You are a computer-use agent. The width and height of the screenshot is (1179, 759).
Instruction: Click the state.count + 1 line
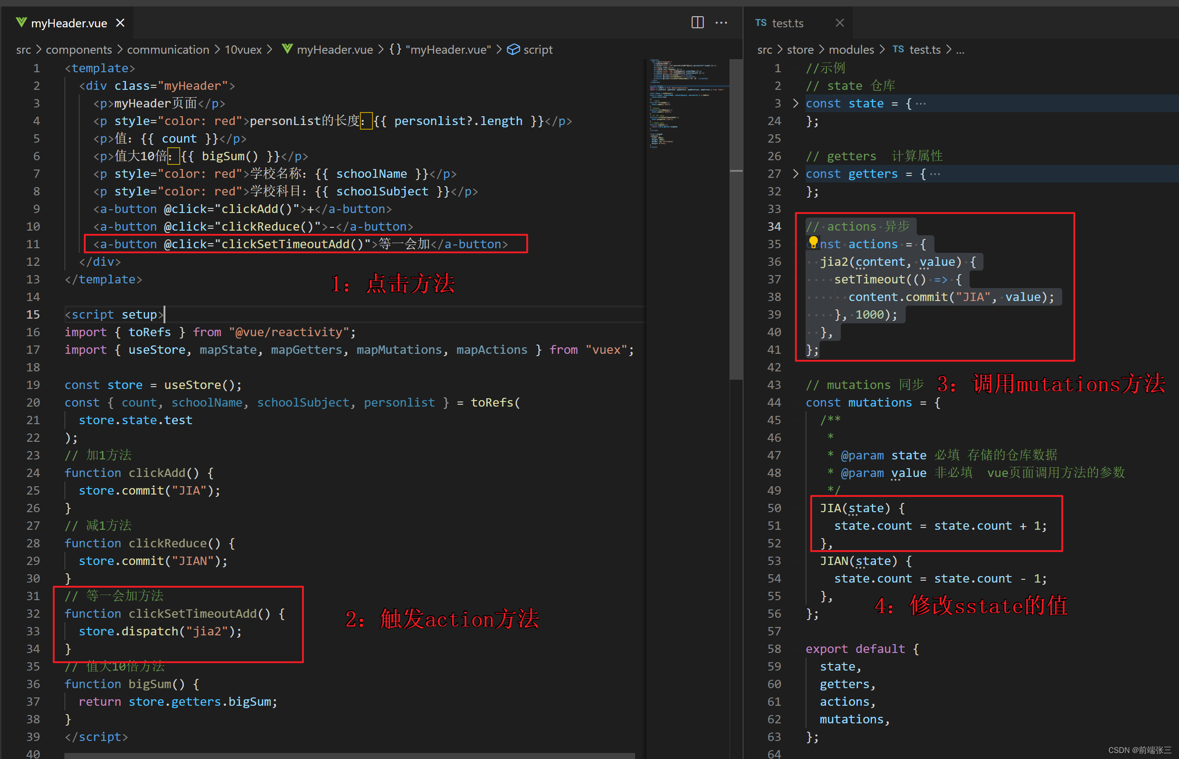(940, 526)
